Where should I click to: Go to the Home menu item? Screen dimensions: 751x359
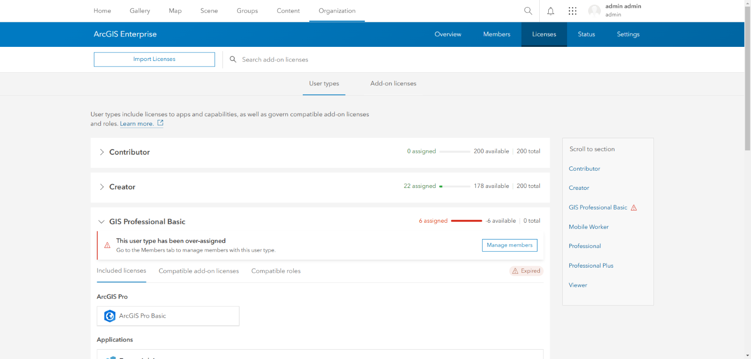click(x=102, y=11)
